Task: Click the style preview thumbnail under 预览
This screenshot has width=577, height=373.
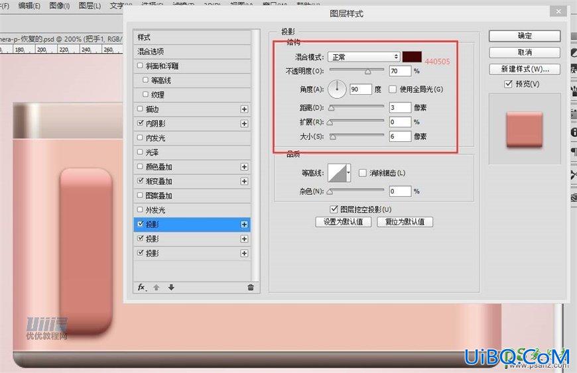Action: 525,129
